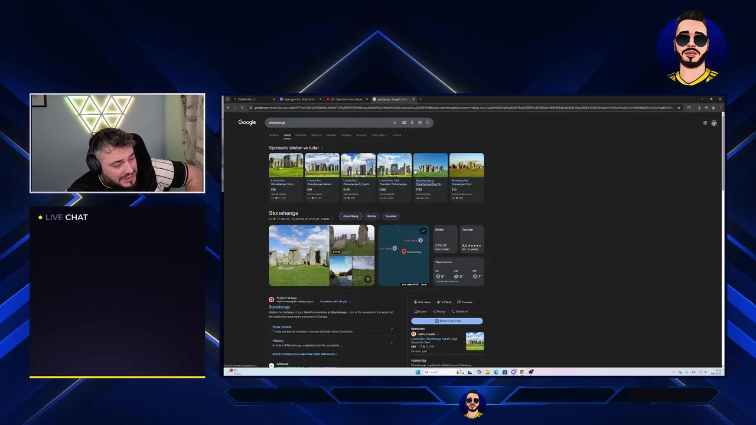
Task: Open the first £59 sponsored tour card
Action: coord(286,177)
